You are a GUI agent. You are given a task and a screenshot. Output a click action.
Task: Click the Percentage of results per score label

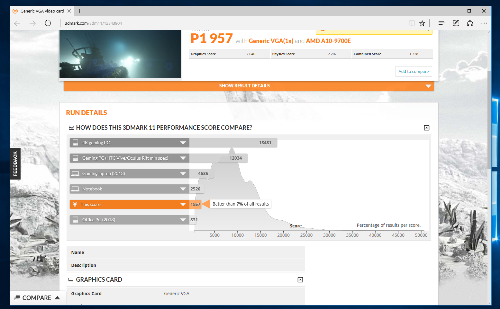389,225
